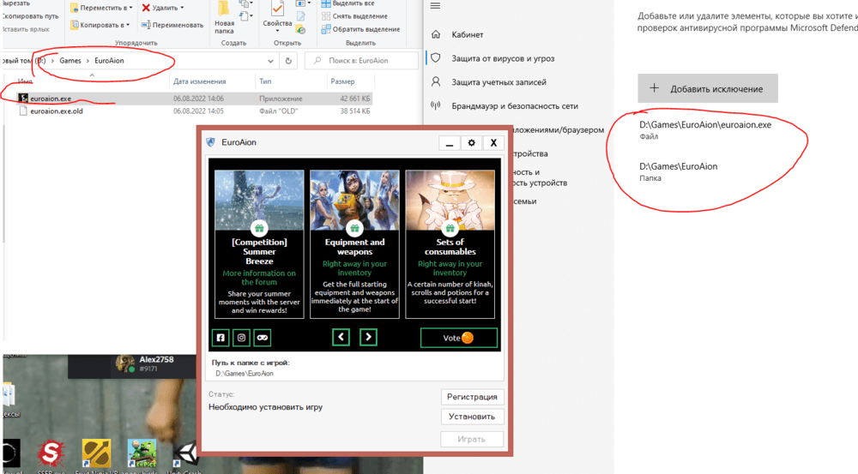Image resolution: width=858 pixels, height=474 pixels.
Task: Open the hamburger menu in Windows Security
Action: (x=435, y=6)
